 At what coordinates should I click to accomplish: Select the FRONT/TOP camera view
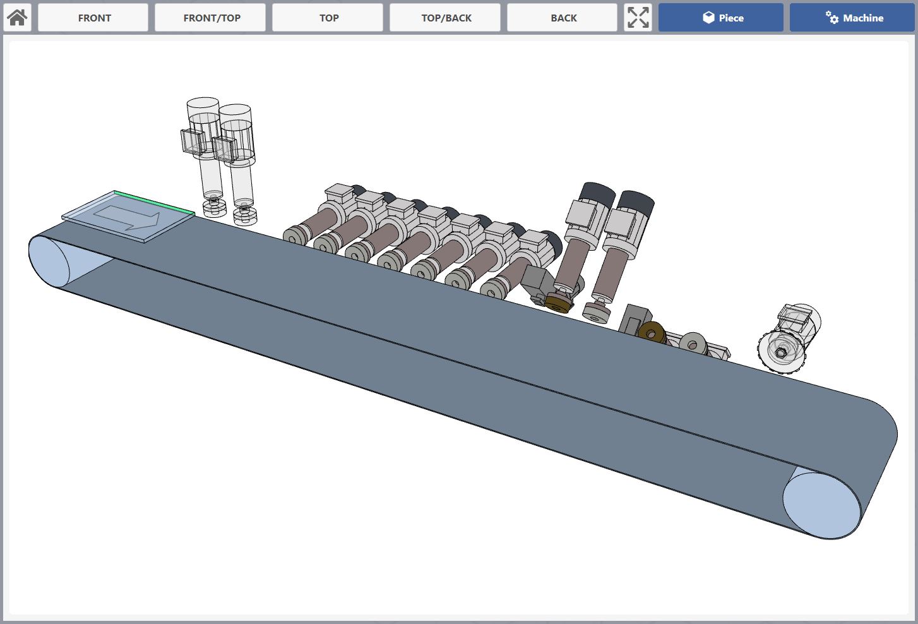(x=210, y=18)
